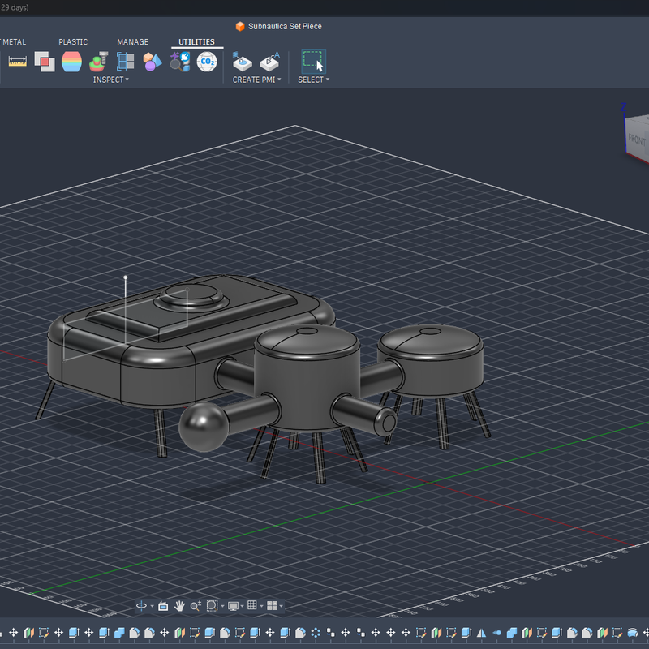Click the last Offset Plane feature in timeline
The width and height of the screenshot is (649, 649).
coord(602,633)
